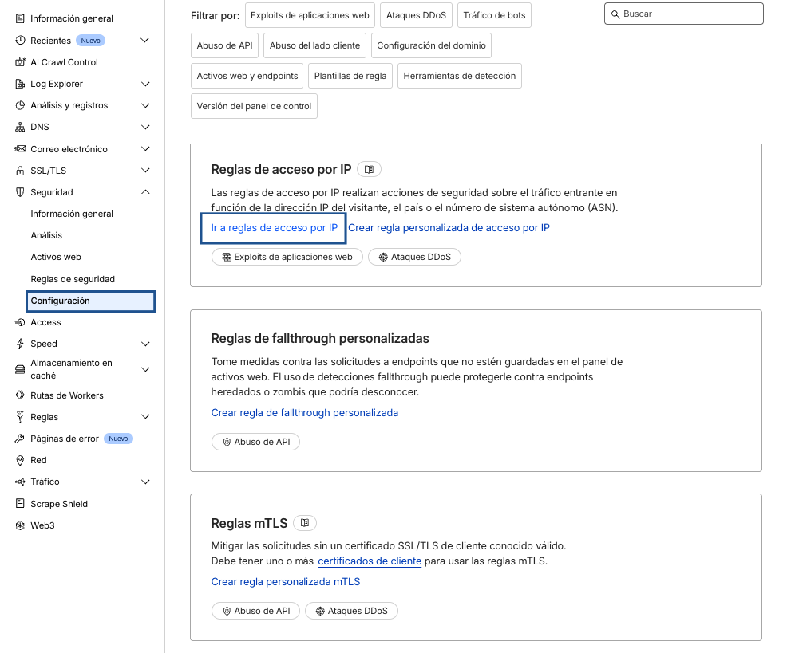
Task: Follow Ir a reglas de acceso por IP link
Action: click(274, 228)
